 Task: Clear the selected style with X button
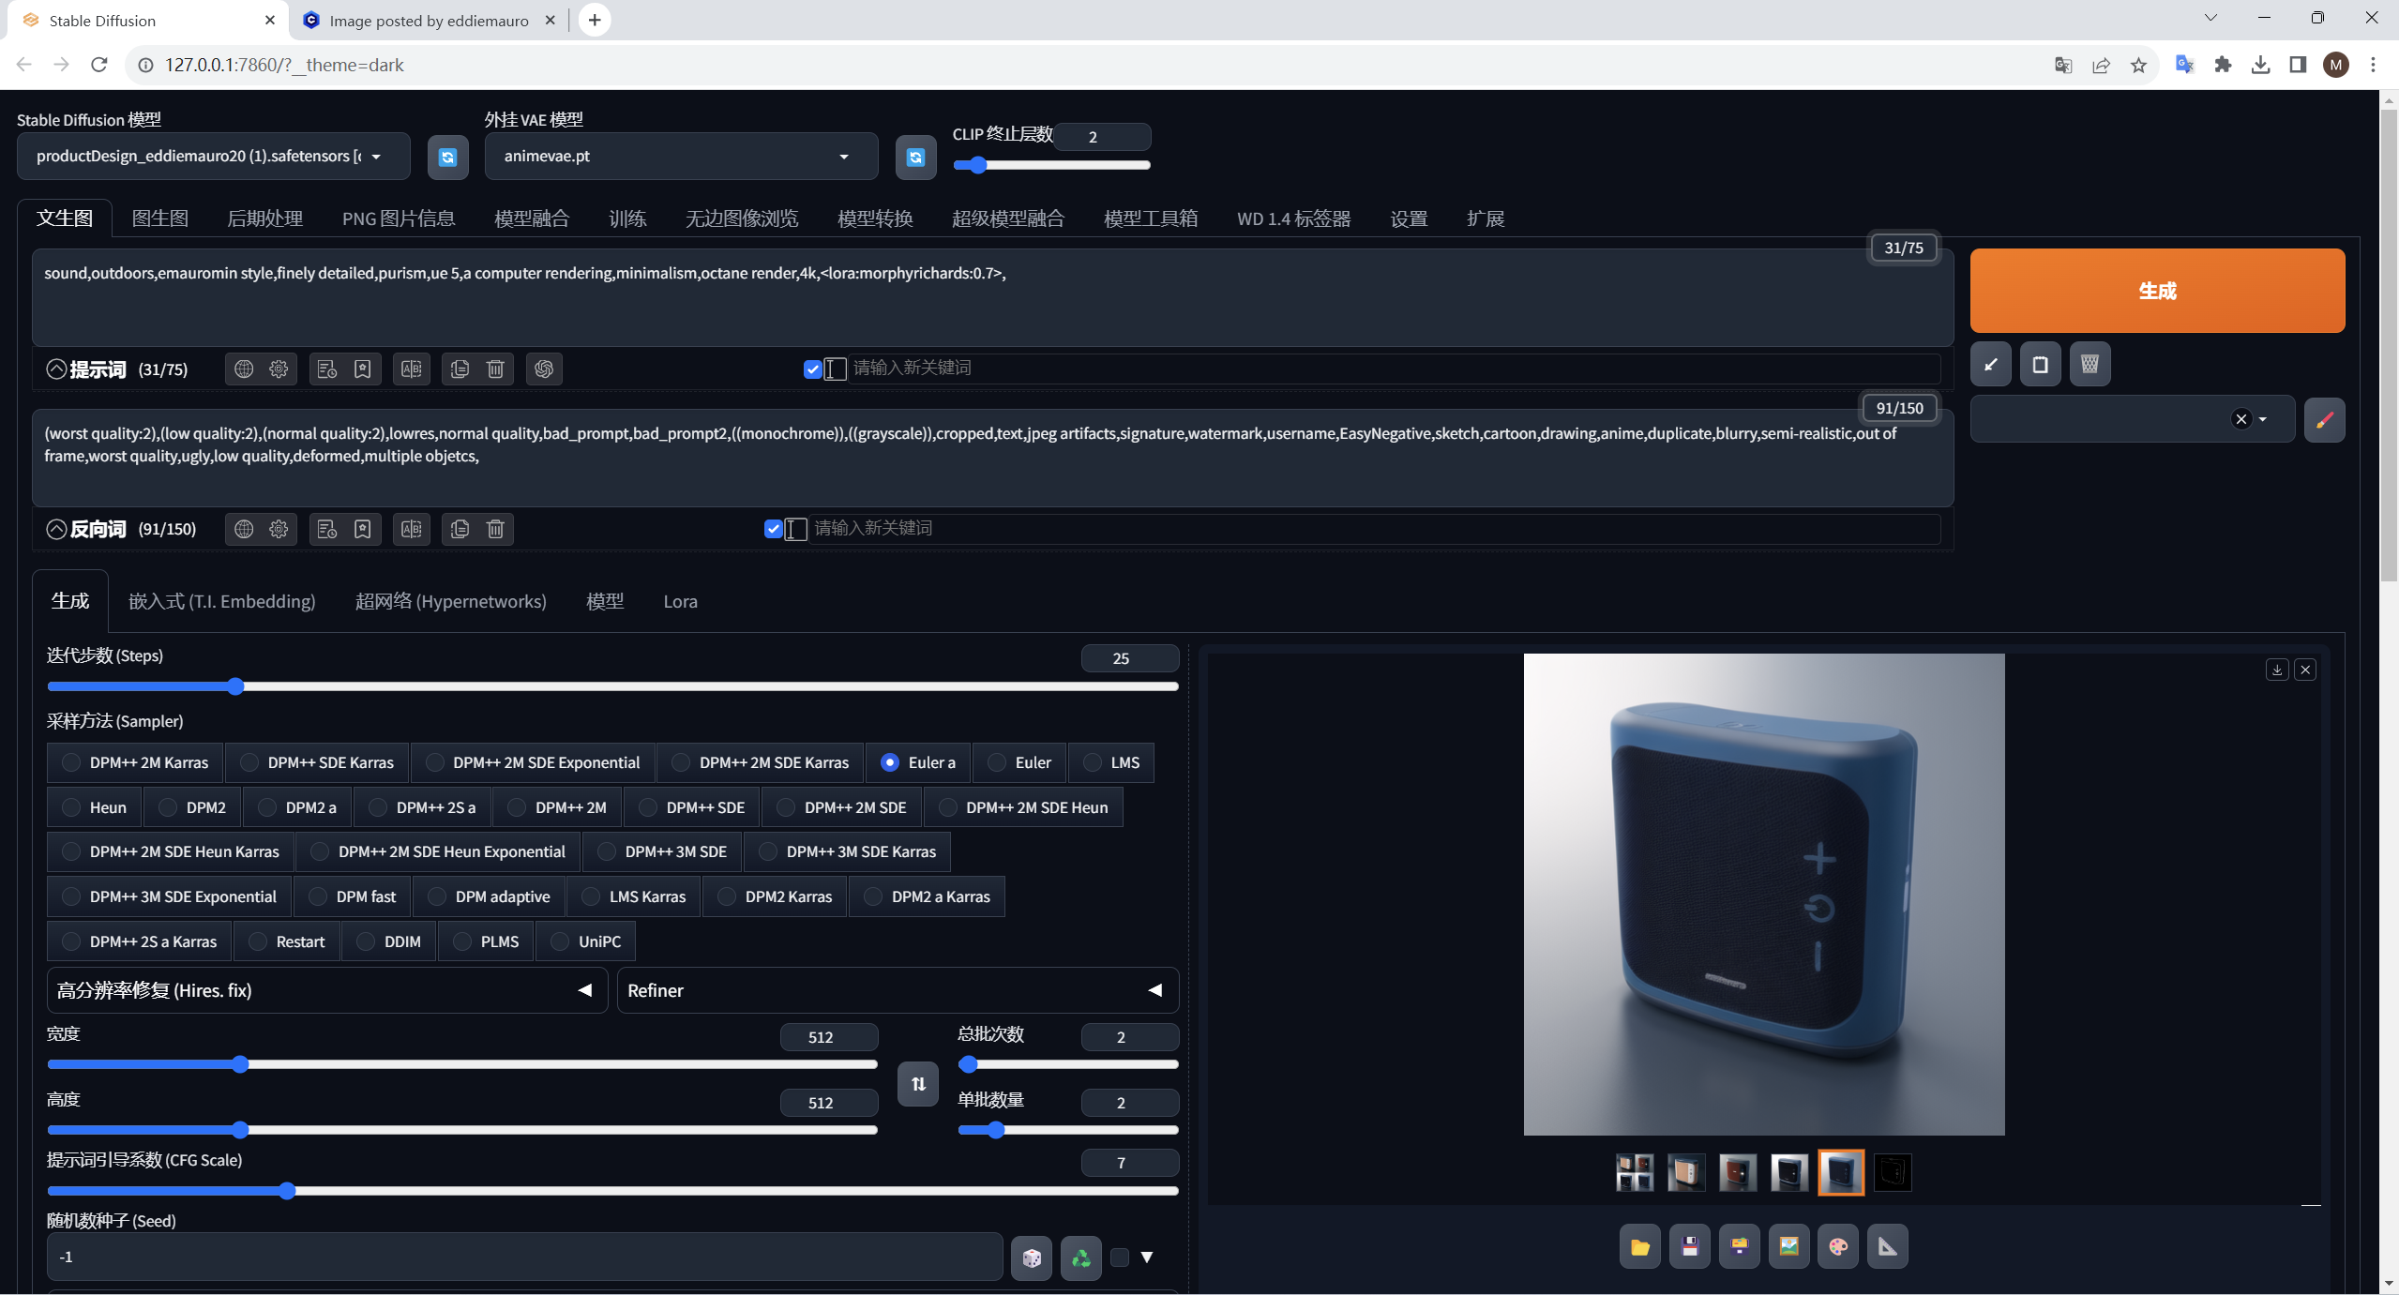(x=2241, y=419)
